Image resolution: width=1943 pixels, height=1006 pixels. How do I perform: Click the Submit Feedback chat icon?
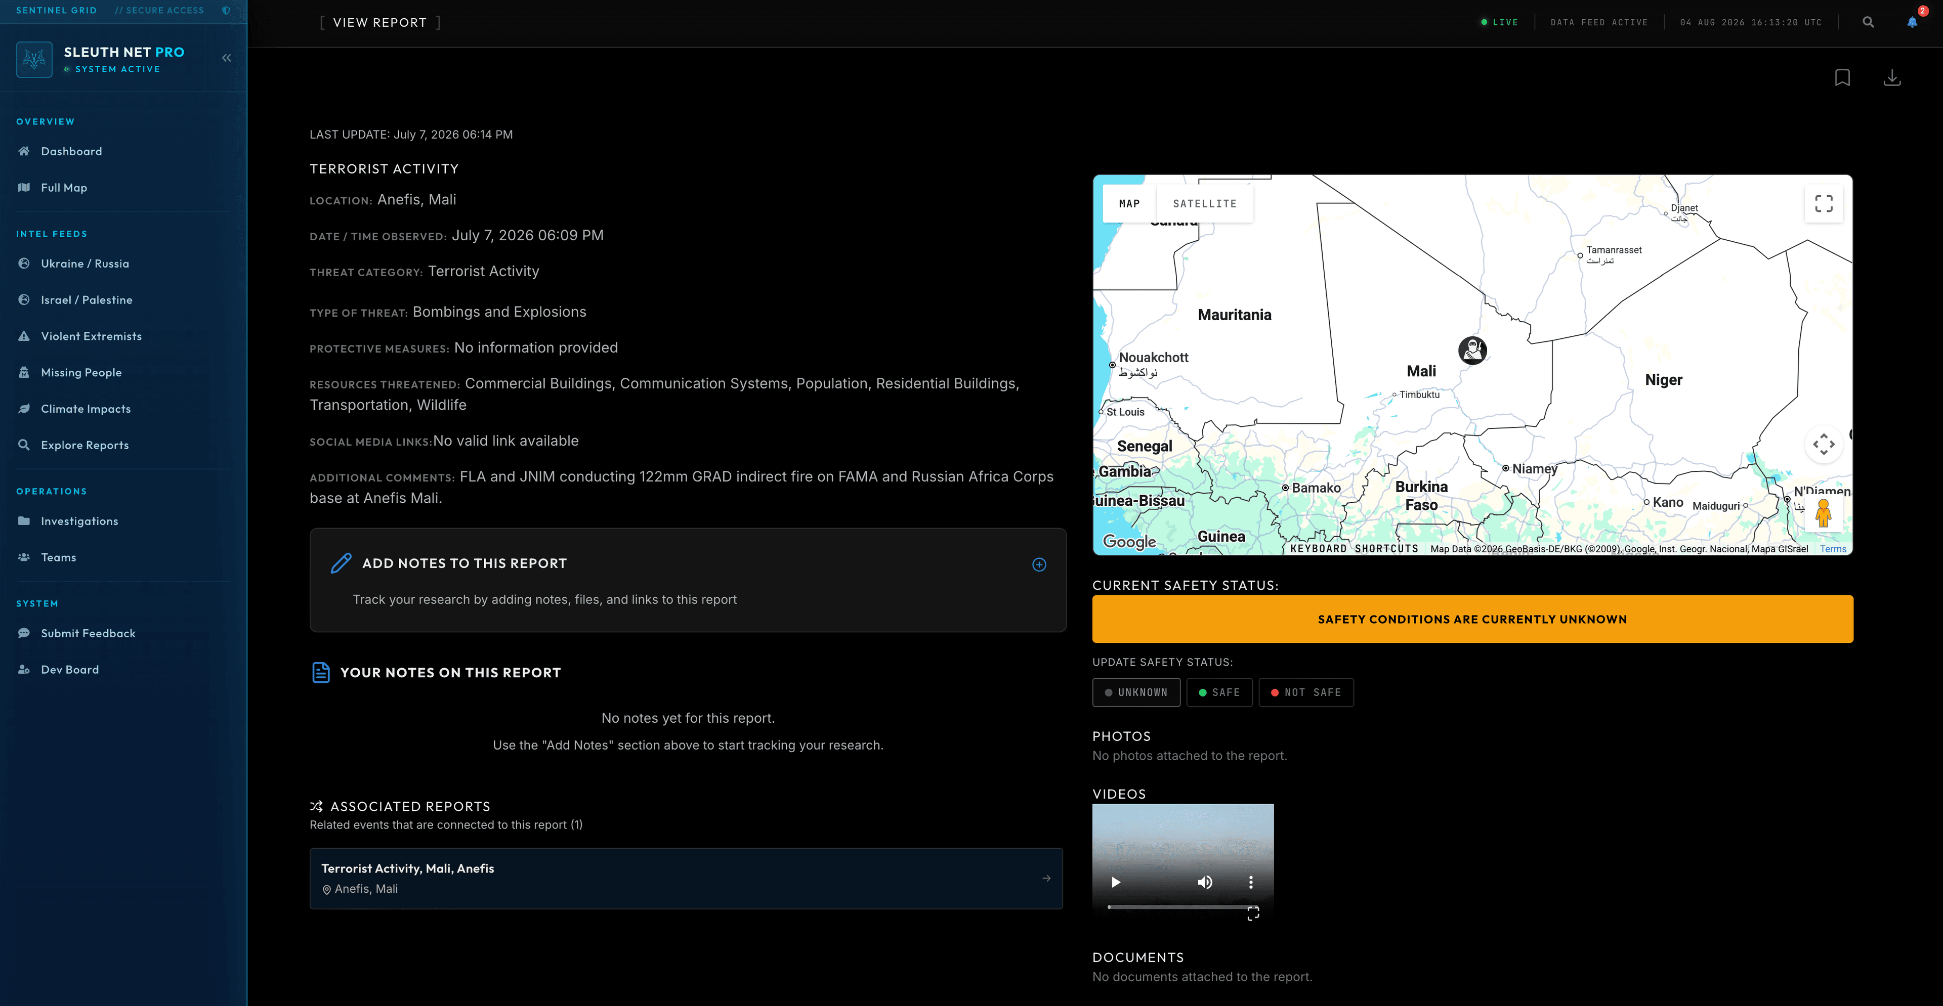(24, 633)
